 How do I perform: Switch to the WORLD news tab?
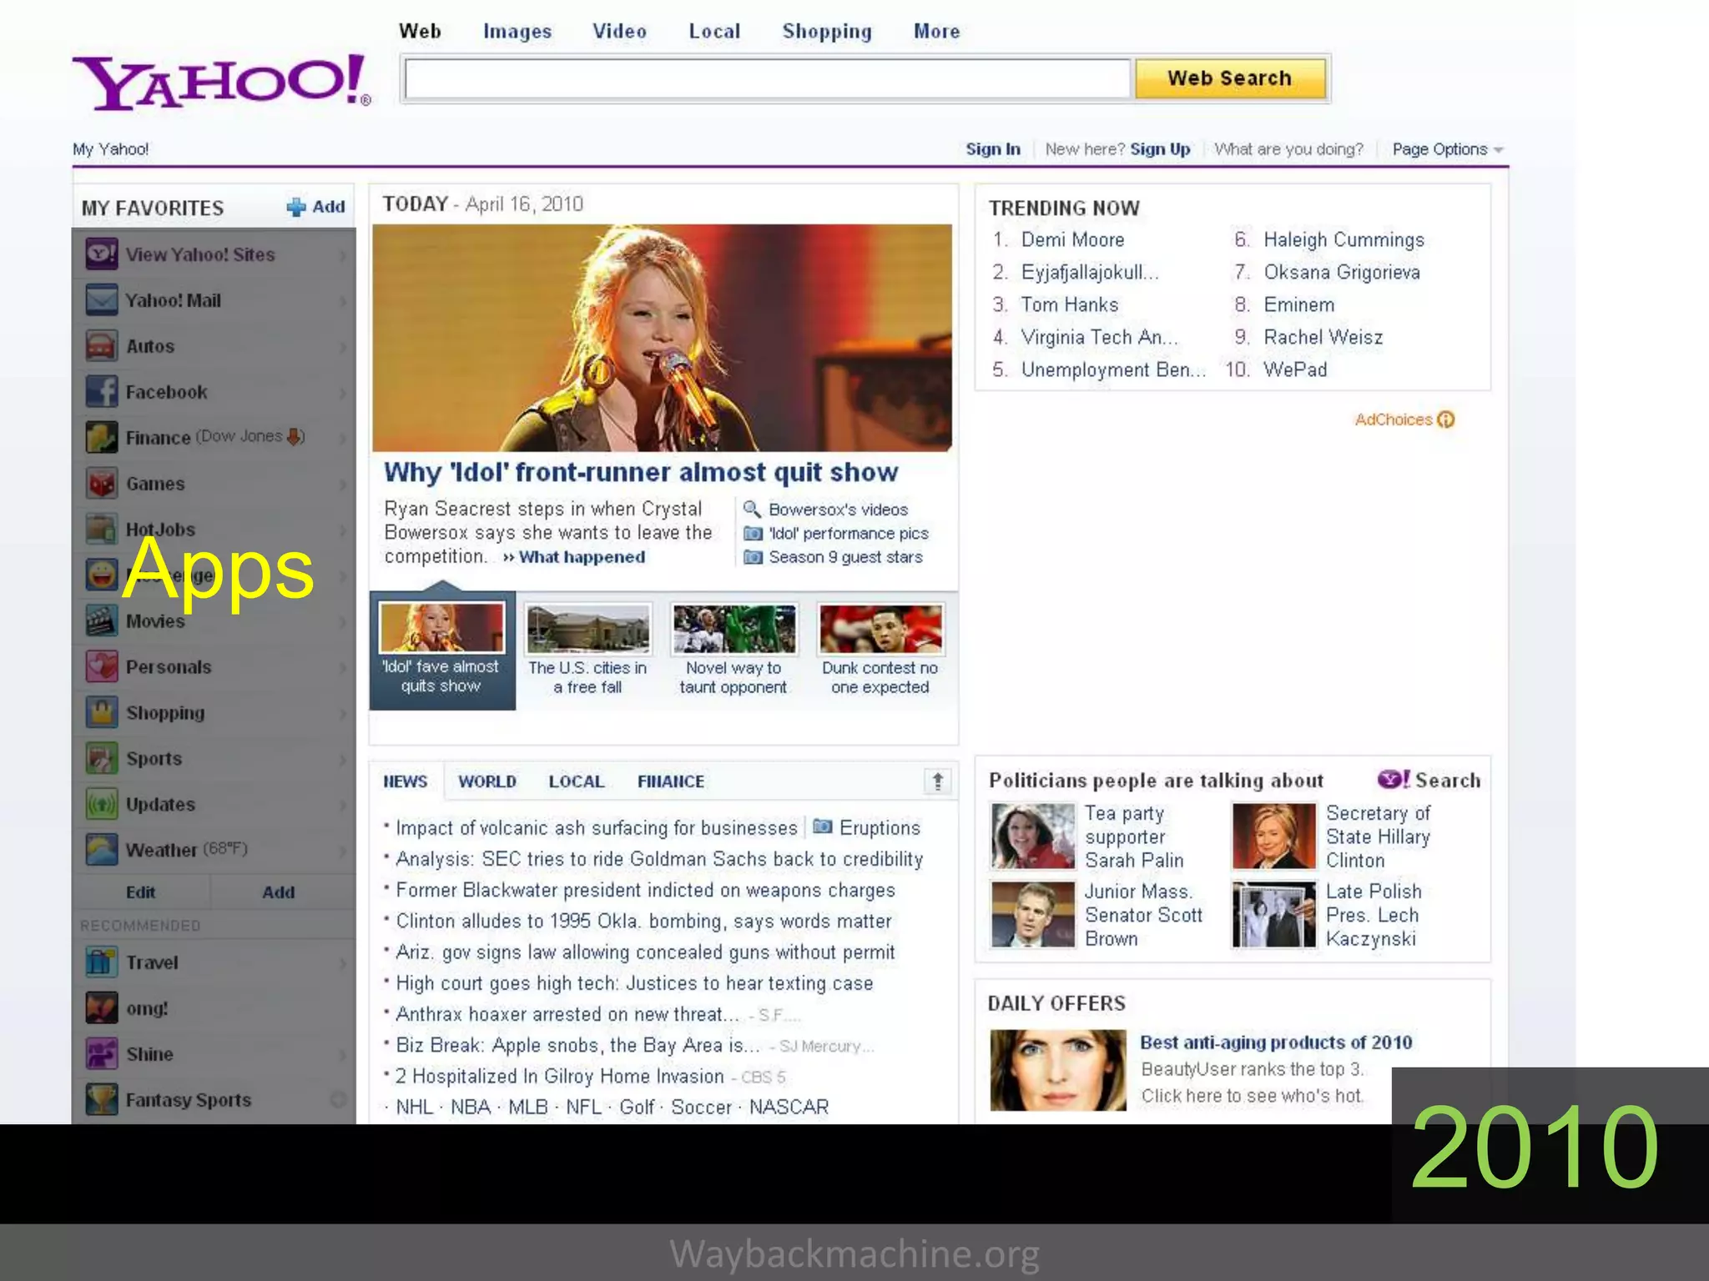(x=487, y=781)
